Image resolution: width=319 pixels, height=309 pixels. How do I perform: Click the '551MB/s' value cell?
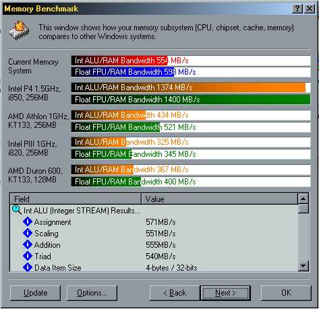pos(161,234)
